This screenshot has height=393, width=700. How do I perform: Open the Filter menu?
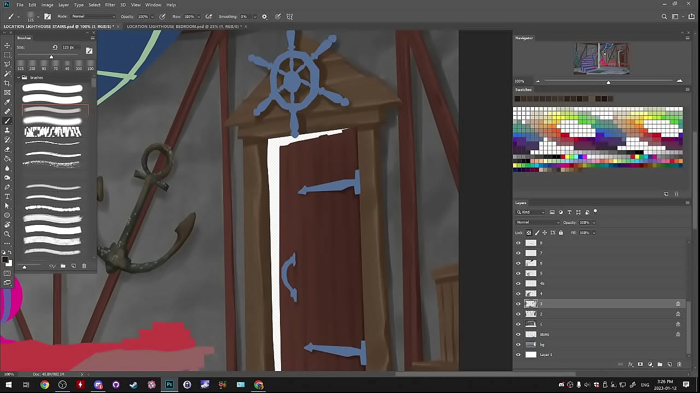click(110, 5)
